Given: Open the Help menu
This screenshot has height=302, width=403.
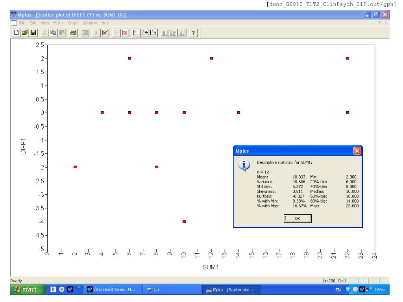Looking at the screenshot, I should pos(105,23).
